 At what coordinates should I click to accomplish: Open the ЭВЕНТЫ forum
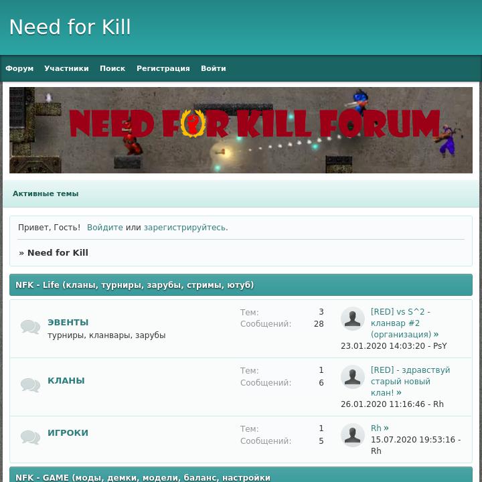click(68, 322)
